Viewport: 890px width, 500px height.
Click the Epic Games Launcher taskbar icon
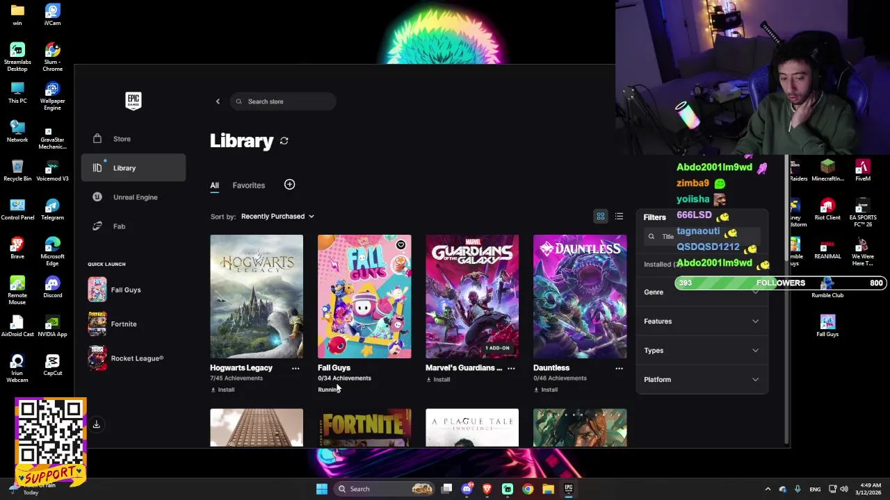pyautogui.click(x=569, y=489)
